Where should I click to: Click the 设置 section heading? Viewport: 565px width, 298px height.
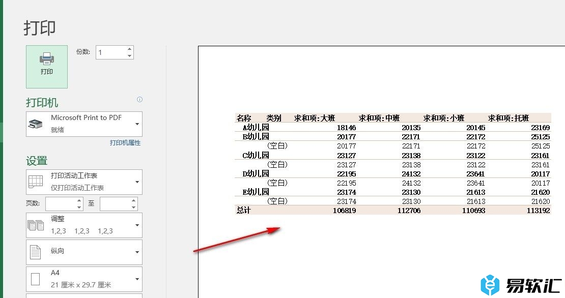[37, 161]
